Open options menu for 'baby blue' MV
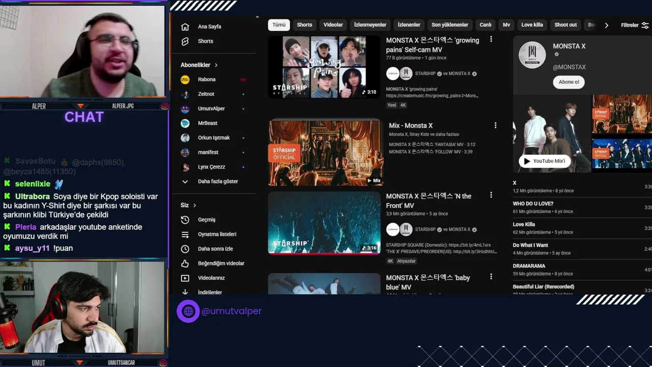Viewport: 652px width, 367px height. click(491, 277)
